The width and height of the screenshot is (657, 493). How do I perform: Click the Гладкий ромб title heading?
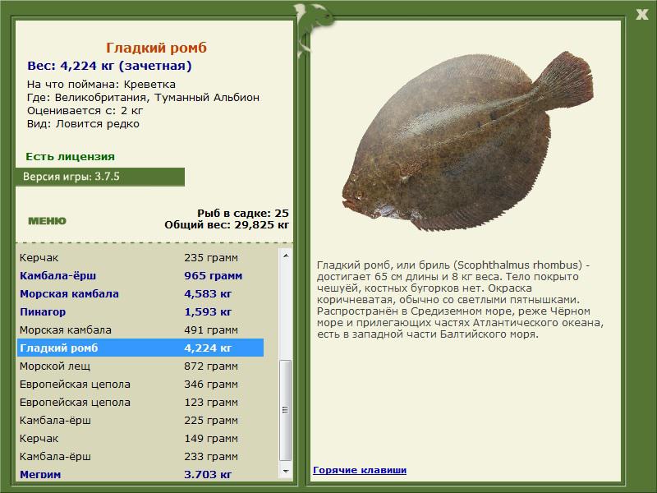156,48
